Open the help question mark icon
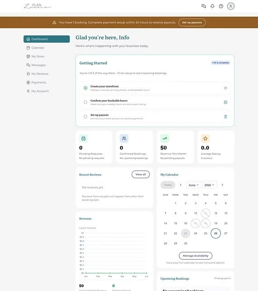The image size is (258, 291). click(x=221, y=6)
